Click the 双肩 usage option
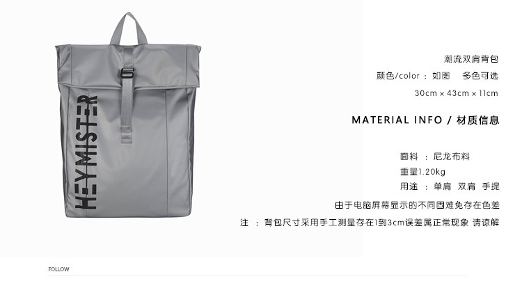Viewport: 522px width, 288px height. coord(466,186)
